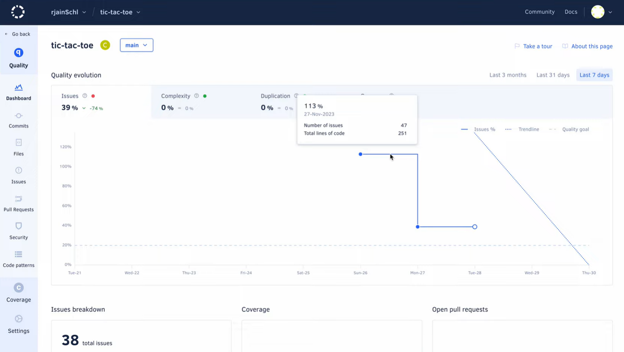
Task: Go to Coverage via its sidebar icon
Action: point(18,293)
